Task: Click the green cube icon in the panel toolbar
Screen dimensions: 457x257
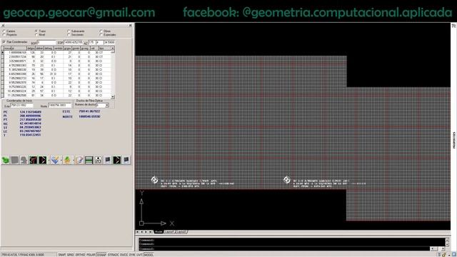Action: click(x=6, y=160)
